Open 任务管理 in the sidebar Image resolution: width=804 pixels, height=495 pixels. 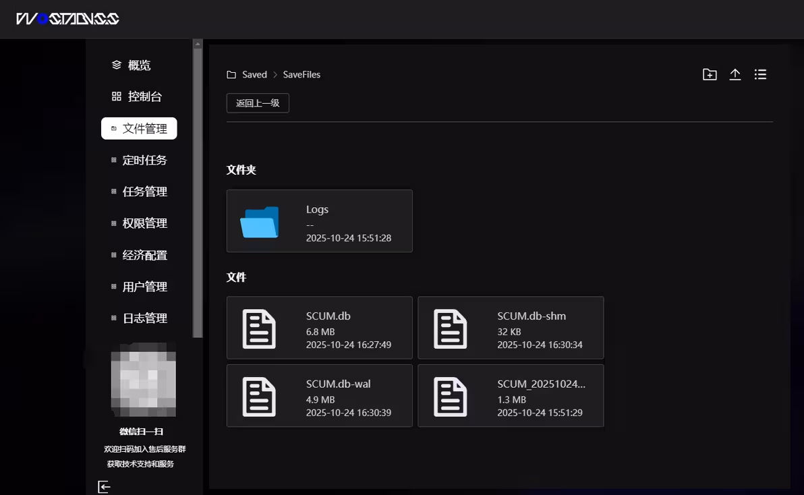pos(139,192)
